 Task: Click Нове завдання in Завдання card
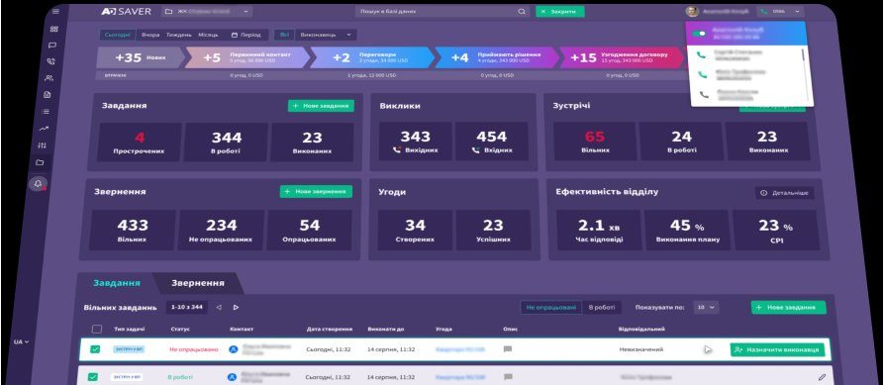coord(322,106)
